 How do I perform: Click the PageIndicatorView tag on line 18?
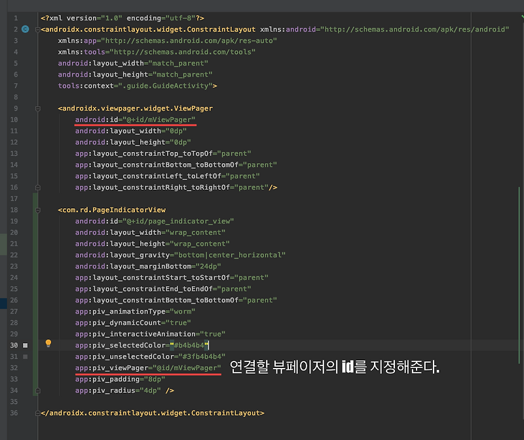pos(111,210)
